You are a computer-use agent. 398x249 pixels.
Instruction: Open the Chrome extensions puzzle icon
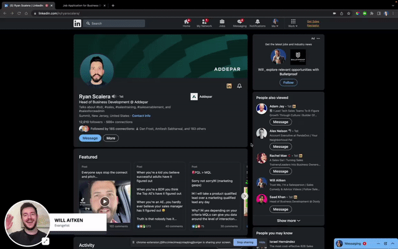[x=372, y=14]
